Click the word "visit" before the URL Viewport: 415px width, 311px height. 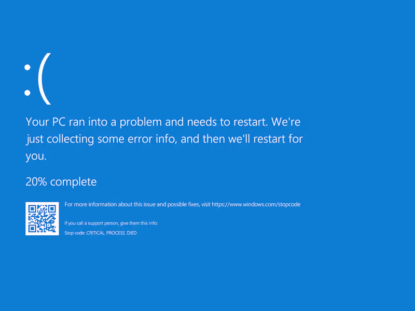click(x=206, y=205)
